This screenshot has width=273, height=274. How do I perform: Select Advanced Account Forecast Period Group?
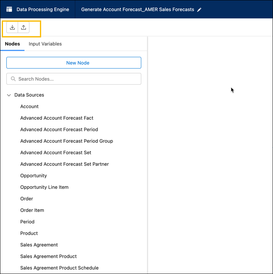(67, 141)
